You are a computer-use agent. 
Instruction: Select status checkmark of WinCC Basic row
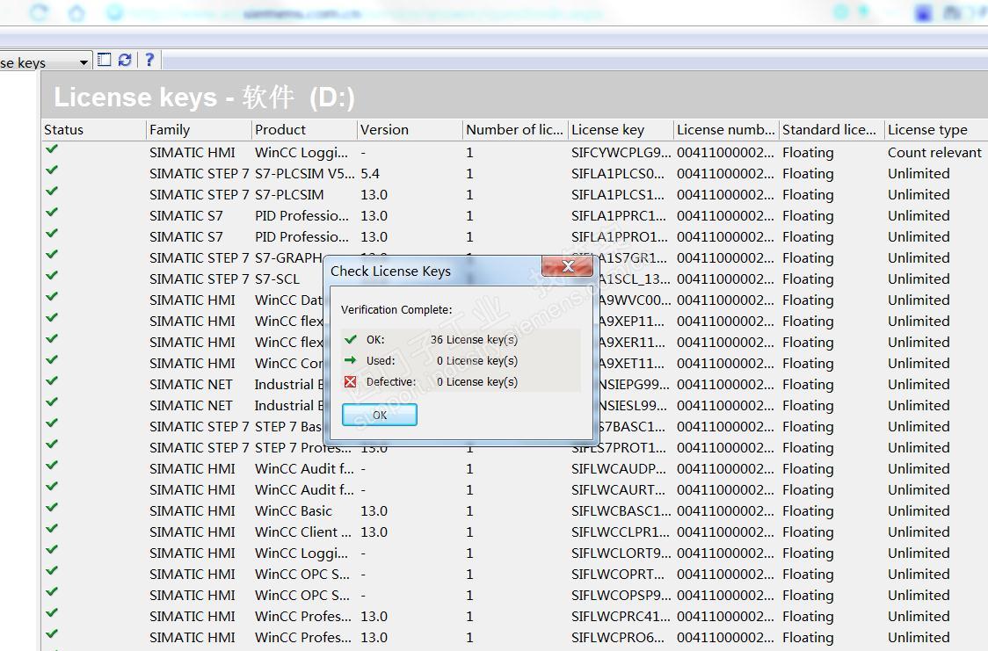tap(52, 508)
